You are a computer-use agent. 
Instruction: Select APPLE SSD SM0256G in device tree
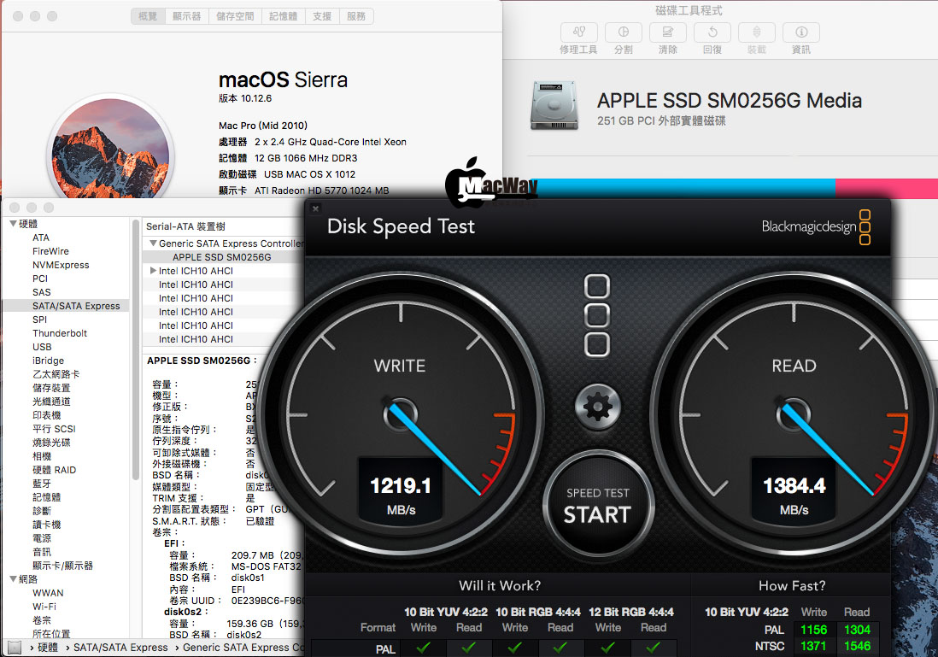(222, 257)
